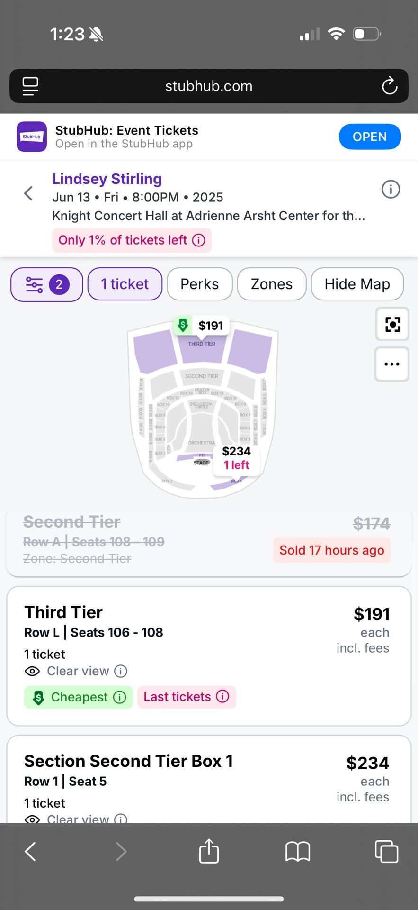Tap the event info icon beside Lindsey Stirling
This screenshot has width=418, height=910.
[391, 190]
